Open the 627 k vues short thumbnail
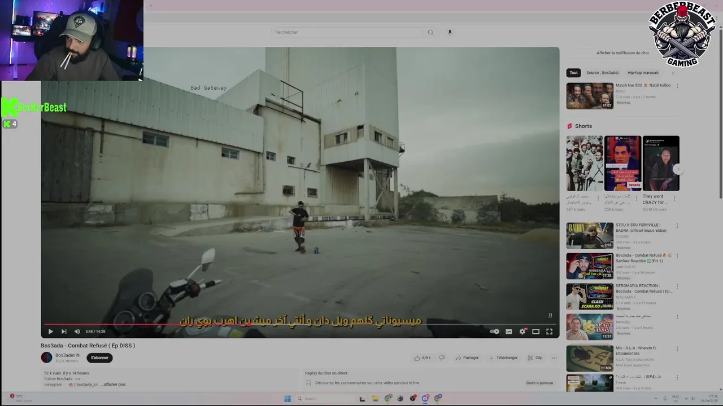This screenshot has width=723, height=406. [585, 163]
